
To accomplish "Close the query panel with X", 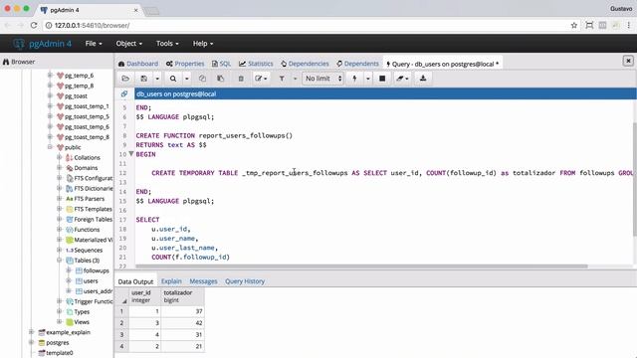I will pyautogui.click(x=628, y=61).
